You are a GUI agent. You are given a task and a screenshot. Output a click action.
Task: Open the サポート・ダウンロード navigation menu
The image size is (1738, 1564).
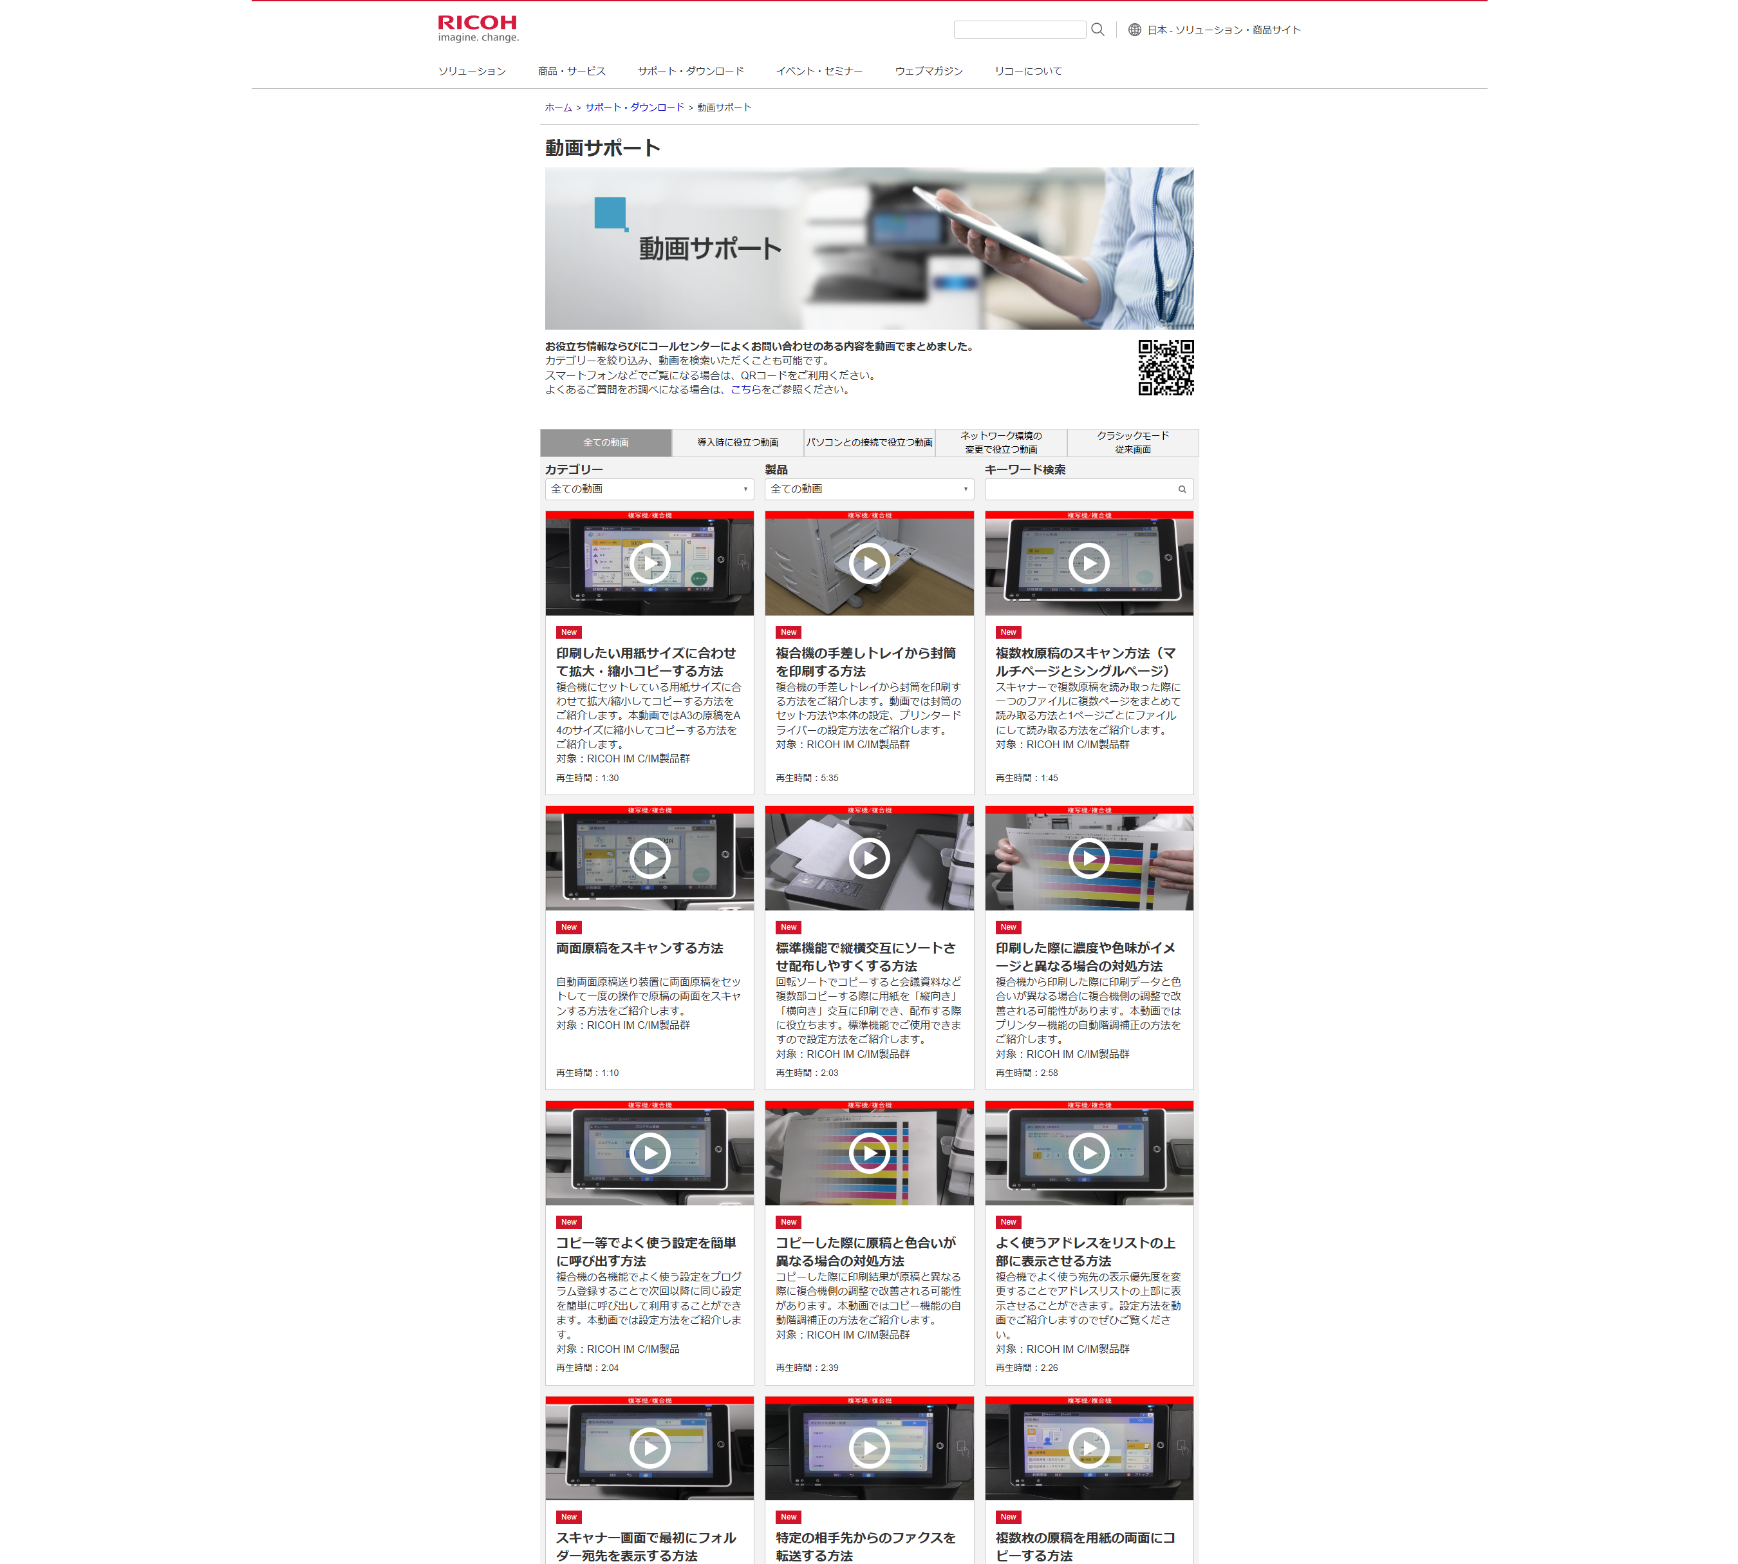pos(690,71)
